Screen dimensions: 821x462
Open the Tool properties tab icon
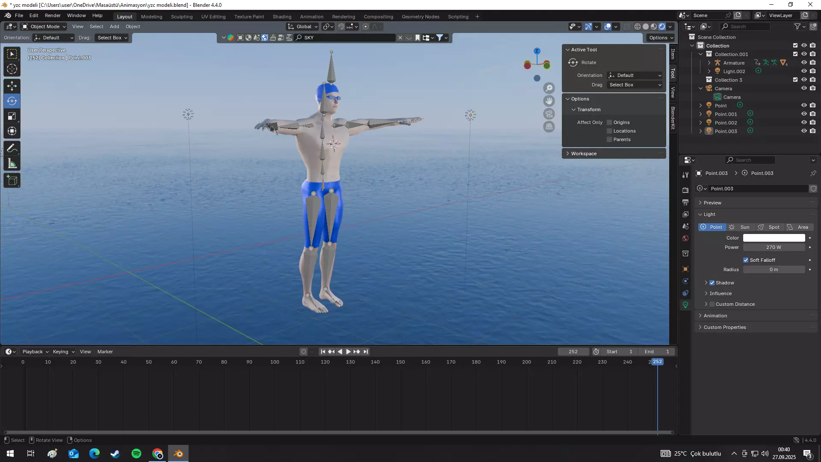[x=685, y=175]
